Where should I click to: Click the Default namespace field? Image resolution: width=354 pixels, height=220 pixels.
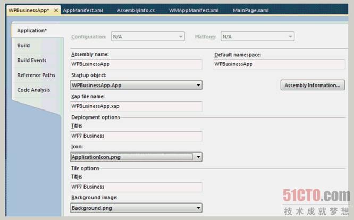pyautogui.click(x=279, y=64)
